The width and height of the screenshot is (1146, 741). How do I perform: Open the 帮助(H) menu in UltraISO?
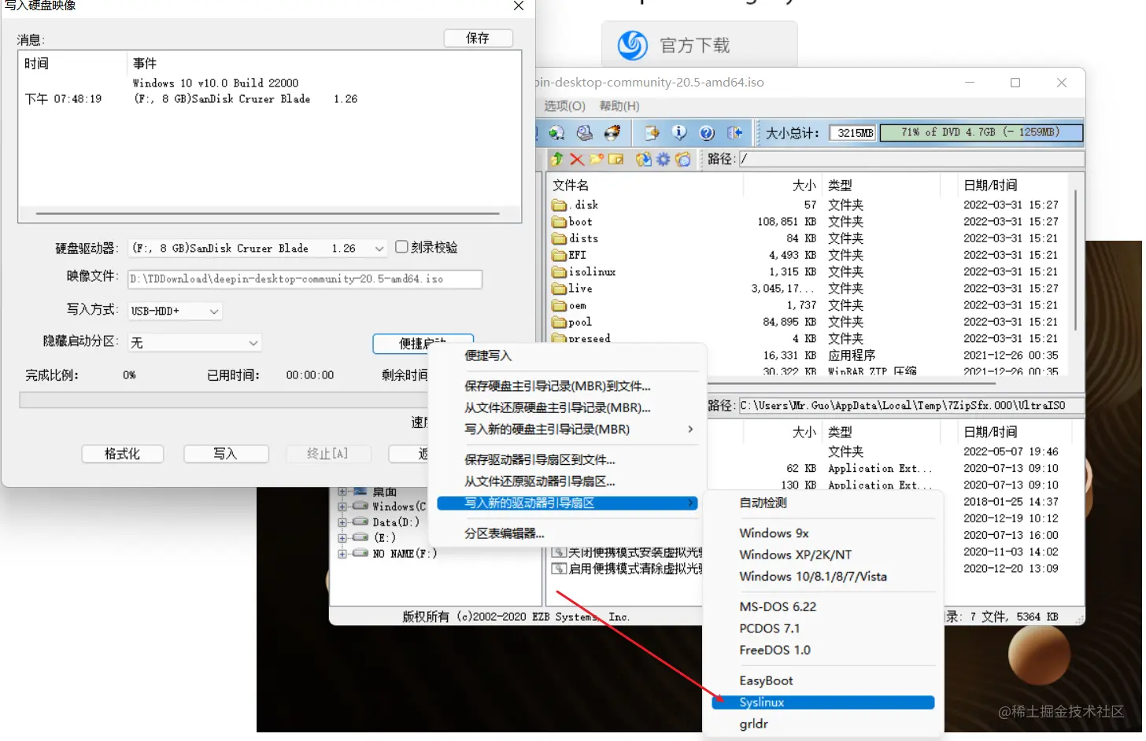tap(619, 106)
